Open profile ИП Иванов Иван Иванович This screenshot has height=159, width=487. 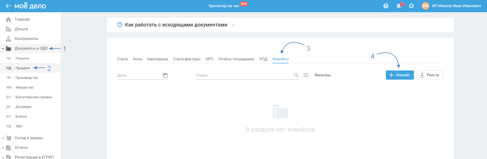point(456,6)
